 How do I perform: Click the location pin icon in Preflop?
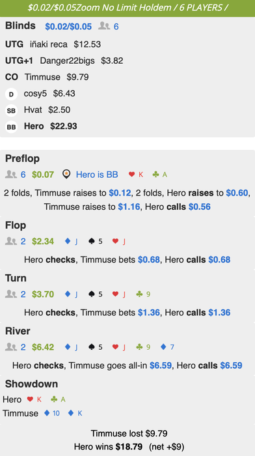(x=66, y=175)
